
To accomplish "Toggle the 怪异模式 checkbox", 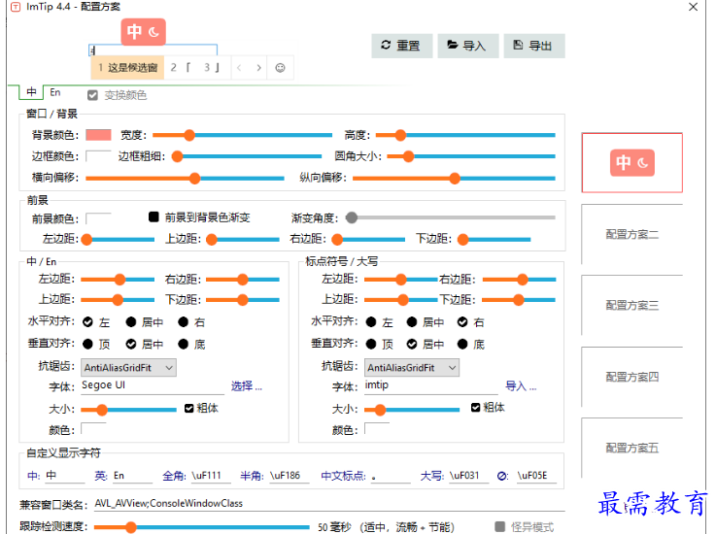I will tap(500, 526).
